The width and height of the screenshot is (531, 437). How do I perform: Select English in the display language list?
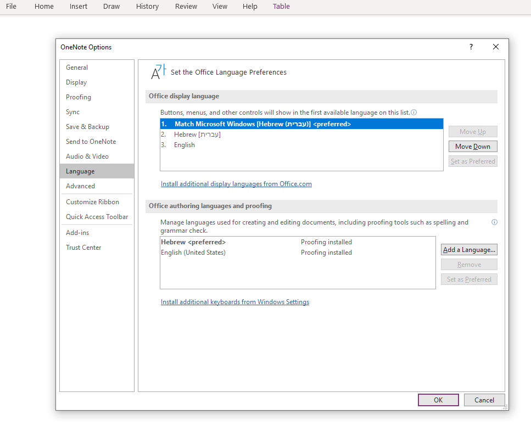click(184, 144)
